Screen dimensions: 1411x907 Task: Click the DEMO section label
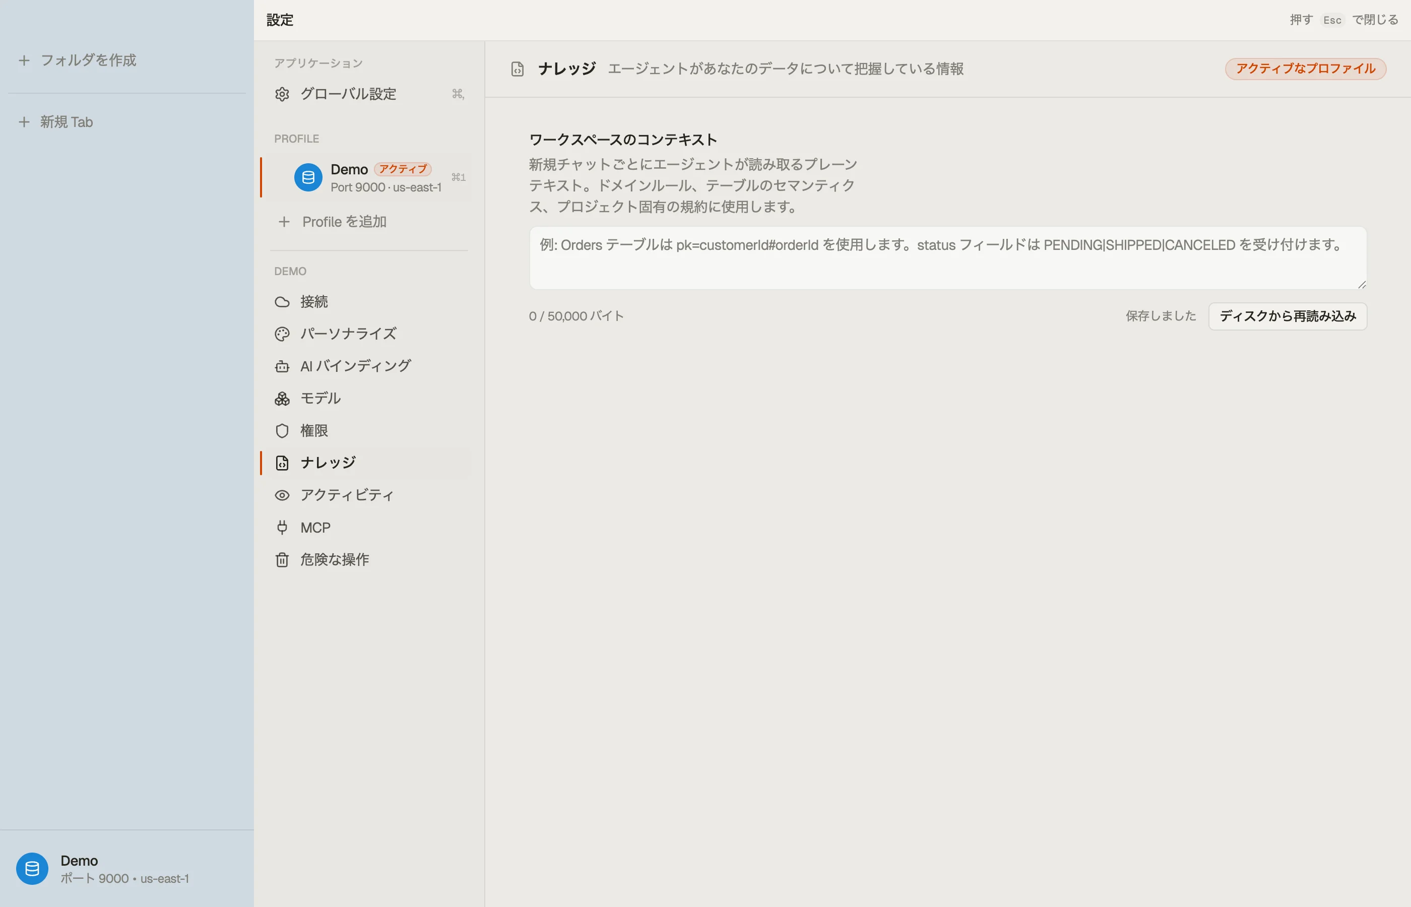(x=290, y=272)
